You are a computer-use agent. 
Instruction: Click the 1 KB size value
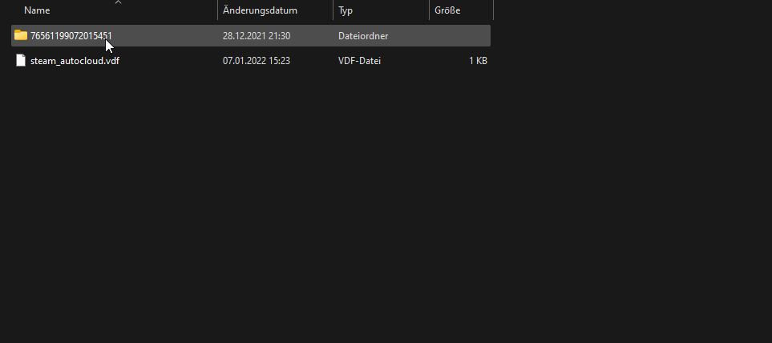(x=478, y=61)
